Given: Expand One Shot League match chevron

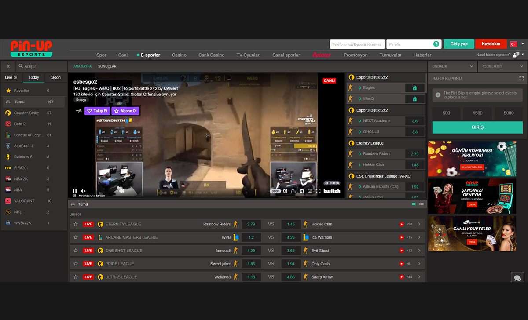Looking at the screenshot, I should click(419, 251).
